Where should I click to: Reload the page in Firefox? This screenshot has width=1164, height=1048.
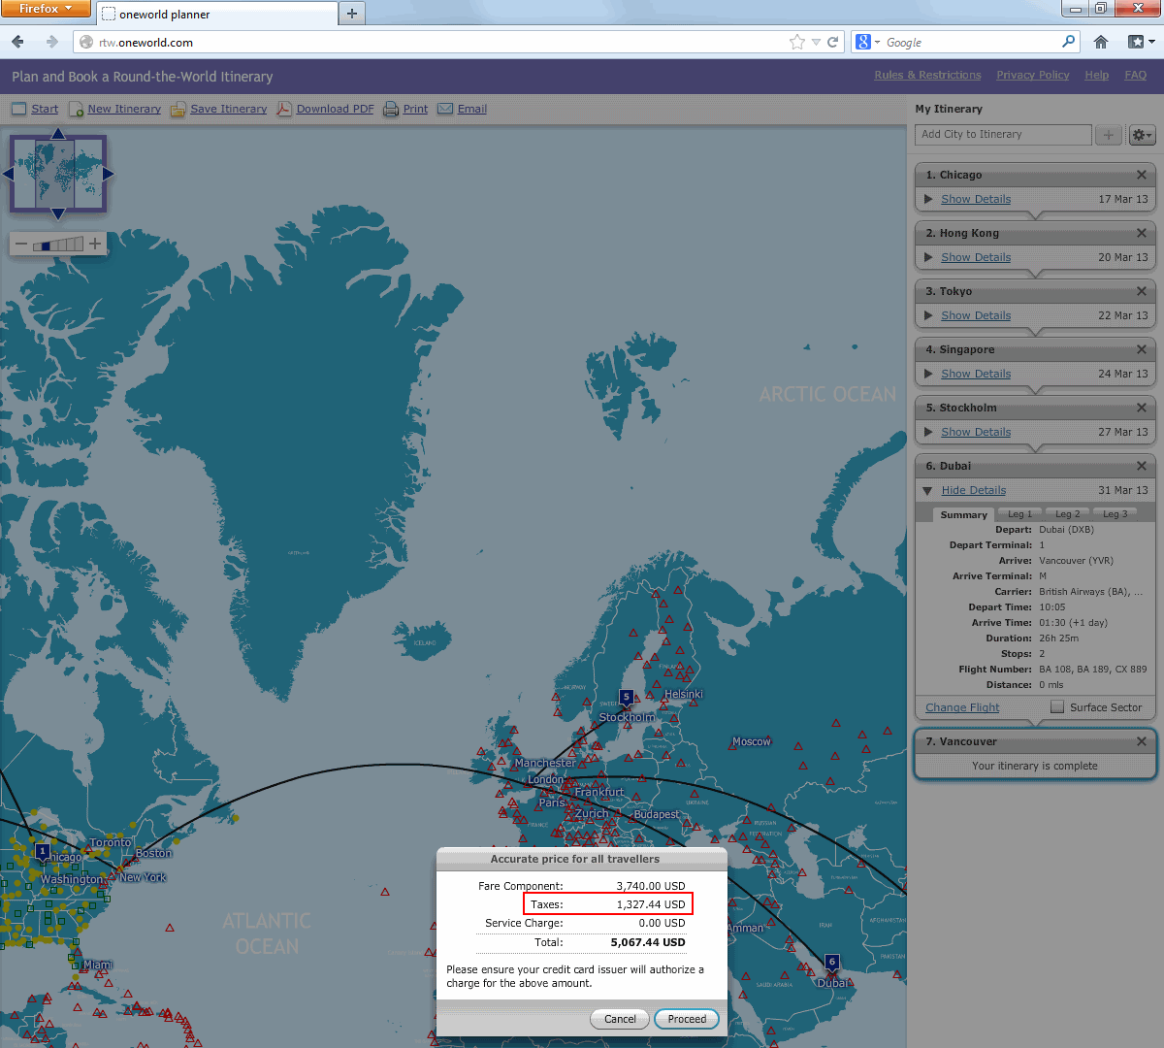tap(832, 42)
